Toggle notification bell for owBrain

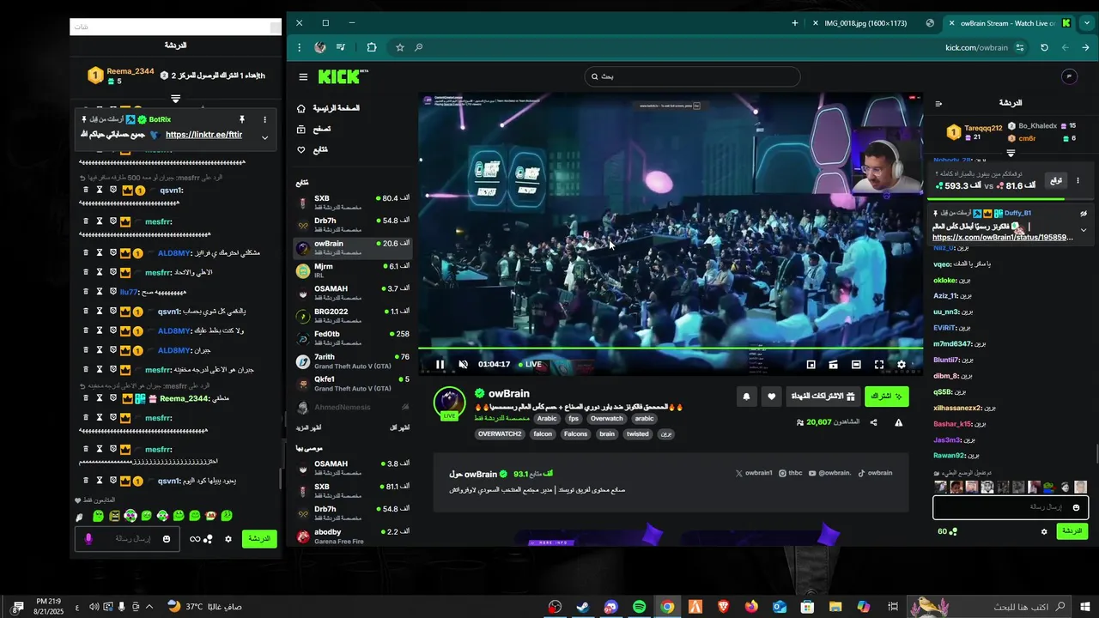click(x=746, y=397)
